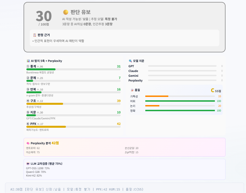Click the 어휘 progress bar showing 100
Image resolution: width=246 pixels, height=193 pixels.
(180, 101)
